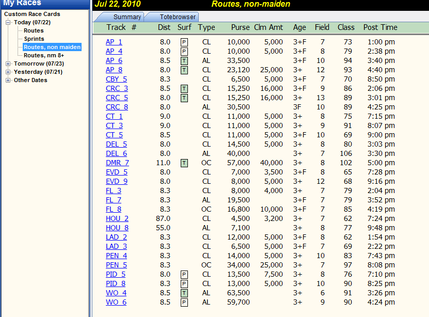Click the Purse column header

click(x=240, y=27)
